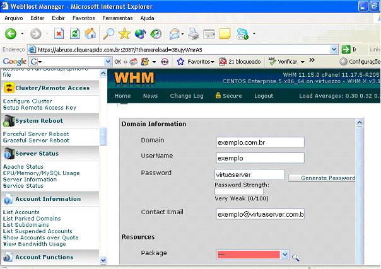Open the Package dropdown list
The height and width of the screenshot is (269, 381).
284,255
